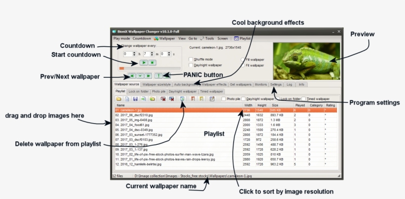Click the minutes input field showing 7
This screenshot has height=199, width=405.
point(147,54)
